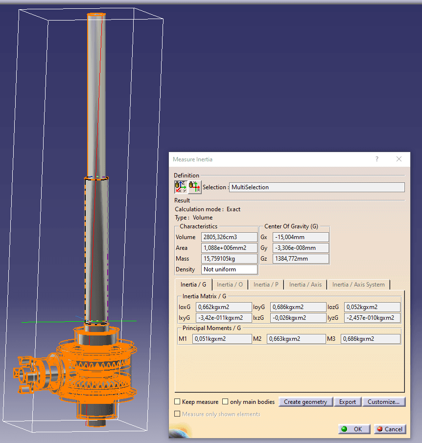Show the Inertia / Axis System tab
Screen dimensions: 422x443
click(x=358, y=285)
